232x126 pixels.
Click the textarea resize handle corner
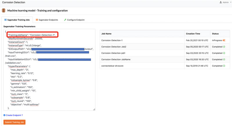[x=94, y=109]
